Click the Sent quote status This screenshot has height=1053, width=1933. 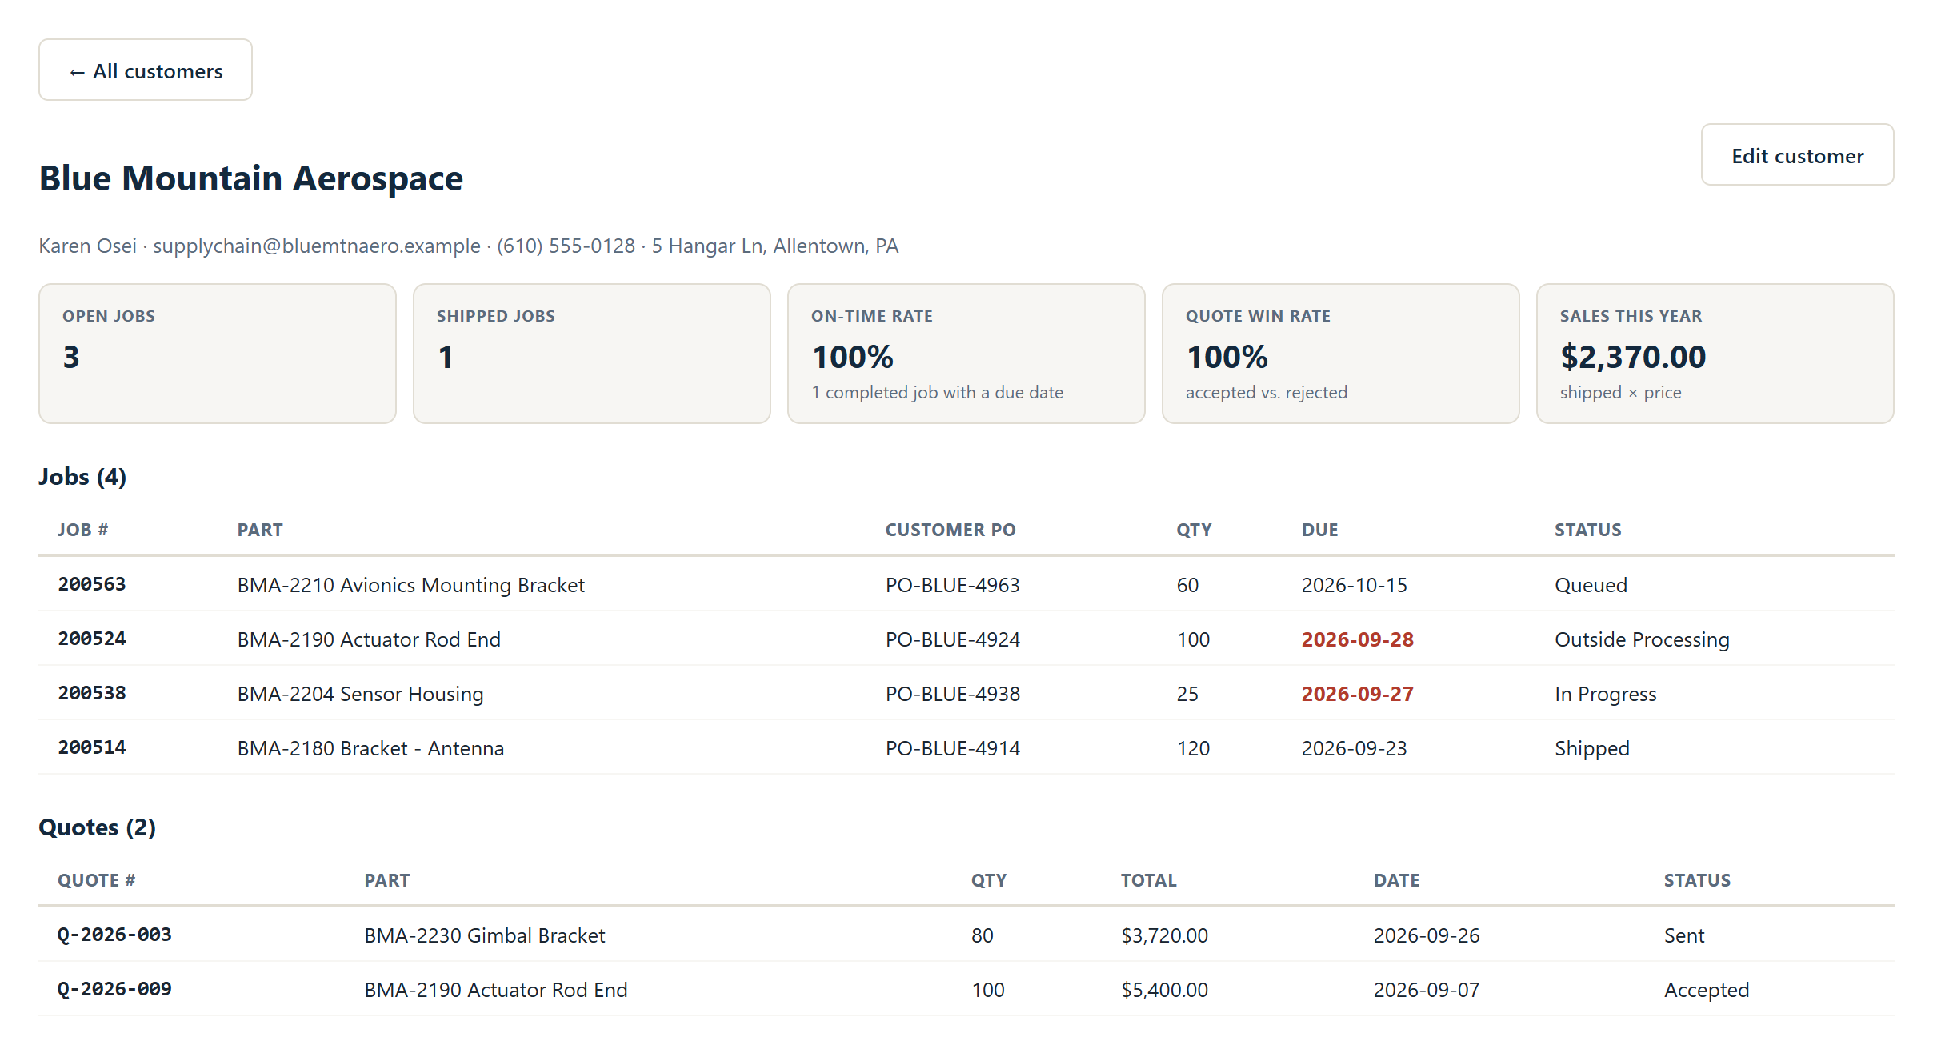pos(1684,935)
